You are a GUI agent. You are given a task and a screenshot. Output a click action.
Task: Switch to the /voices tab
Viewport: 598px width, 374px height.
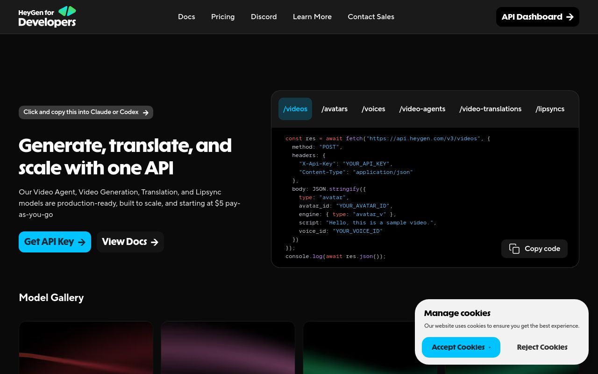[373, 109]
